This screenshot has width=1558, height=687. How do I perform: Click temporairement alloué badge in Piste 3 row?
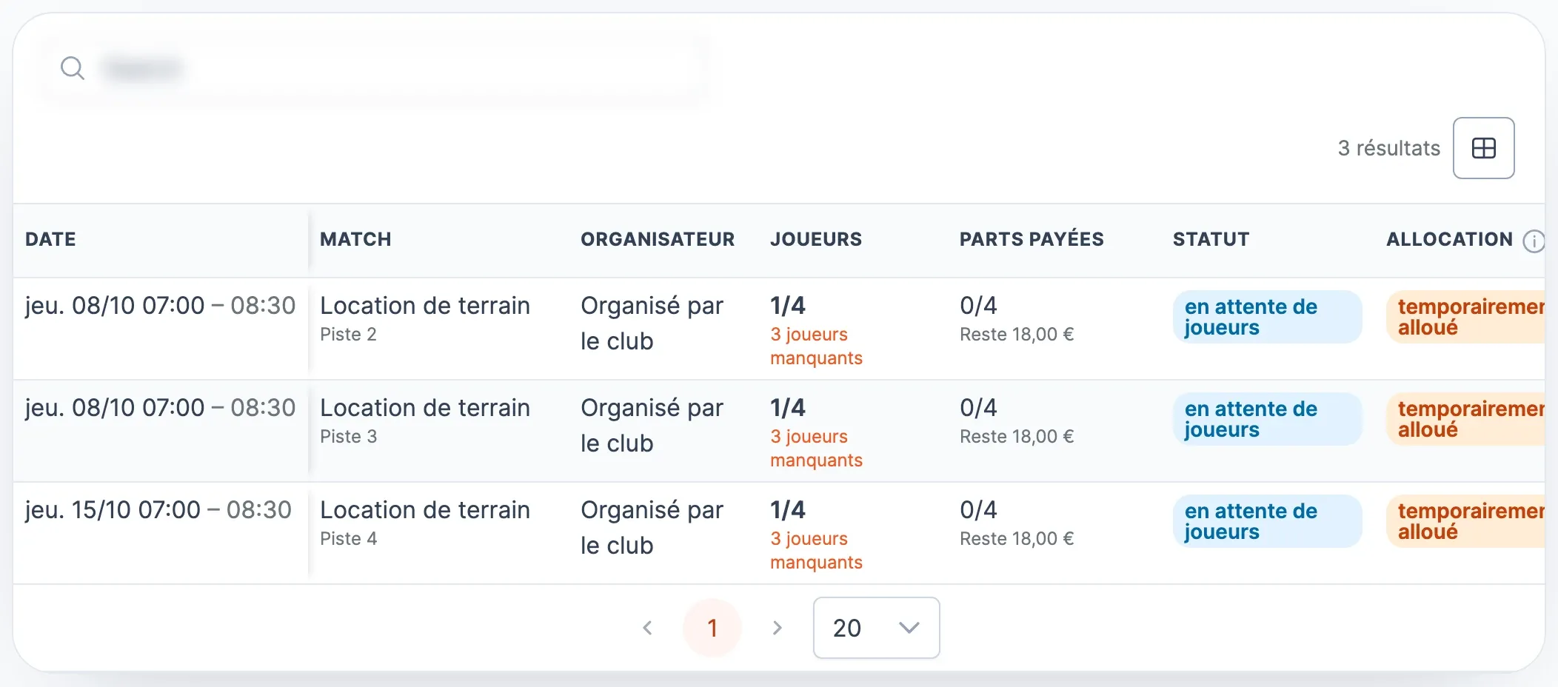click(1465, 419)
